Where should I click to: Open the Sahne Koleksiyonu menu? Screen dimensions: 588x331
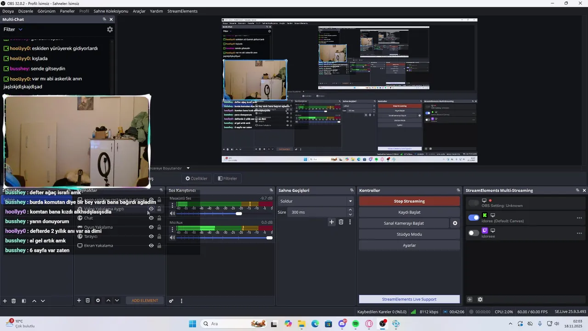111,11
